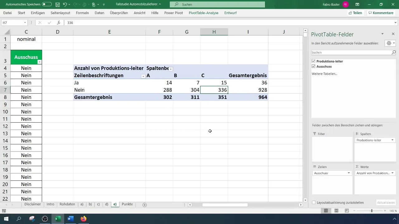Click the zoom slider handle

tap(372, 211)
